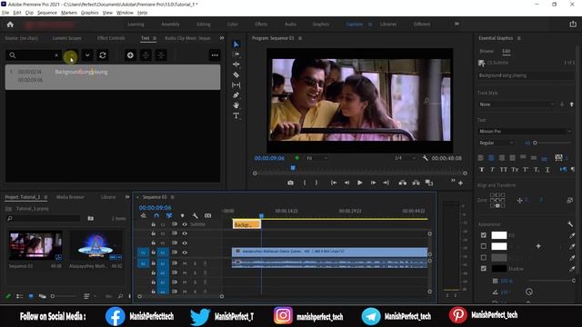Switch to Captions workspace tab
Viewport: 582px width, 327px height.
pos(355,25)
